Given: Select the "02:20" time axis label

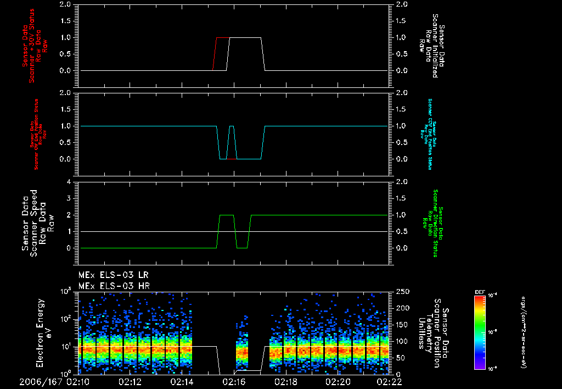Looking at the screenshot, I should (338, 382).
